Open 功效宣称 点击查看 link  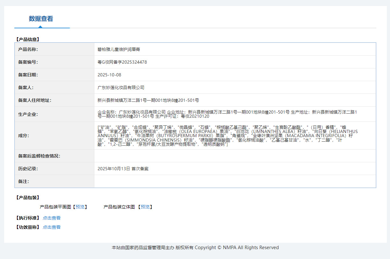(x=52, y=227)
